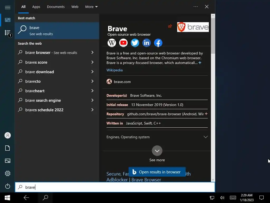270x203 pixels.
Task: Open the volume icon in system tray
Action: tap(222, 198)
